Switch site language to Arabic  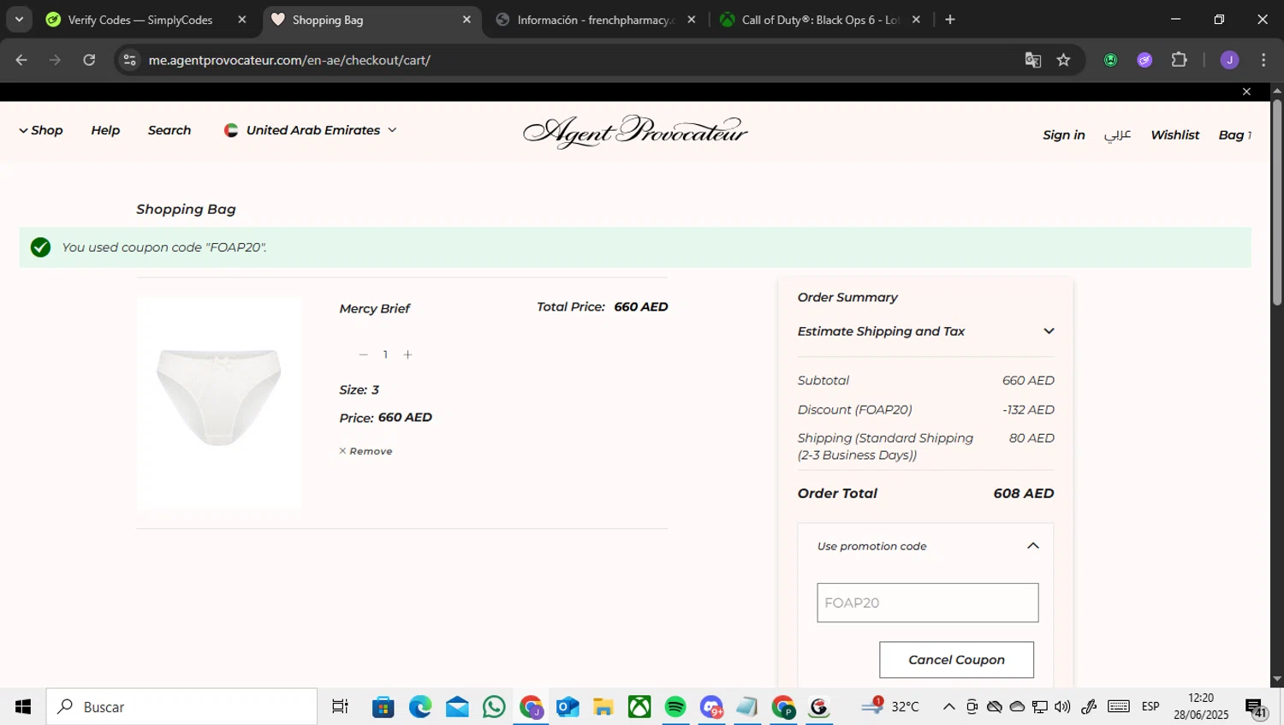1117,135
